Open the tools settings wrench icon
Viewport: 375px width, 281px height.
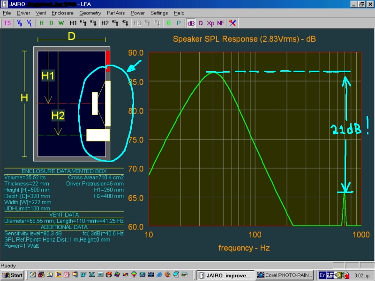(232, 23)
